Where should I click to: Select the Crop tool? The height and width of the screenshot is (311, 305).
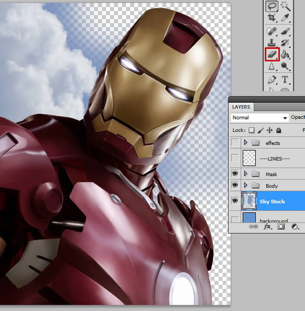pos(272,18)
